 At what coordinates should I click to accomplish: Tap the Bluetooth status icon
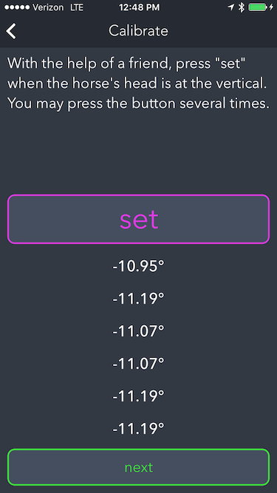point(242,7)
